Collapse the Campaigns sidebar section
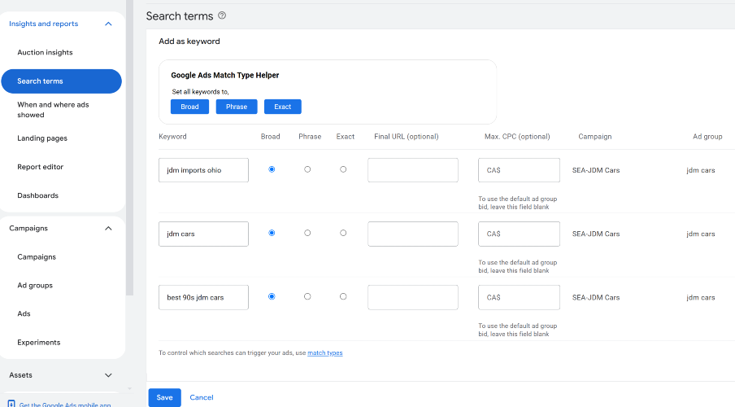 108,228
